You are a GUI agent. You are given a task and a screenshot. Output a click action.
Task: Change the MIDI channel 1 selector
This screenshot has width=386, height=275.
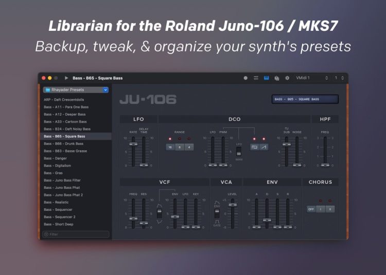pos(339,78)
